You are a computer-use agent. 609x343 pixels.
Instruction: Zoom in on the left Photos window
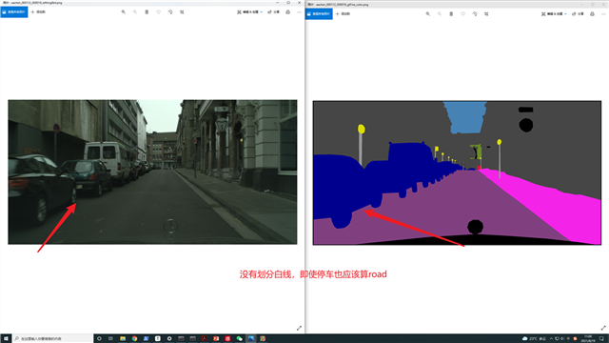123,12
